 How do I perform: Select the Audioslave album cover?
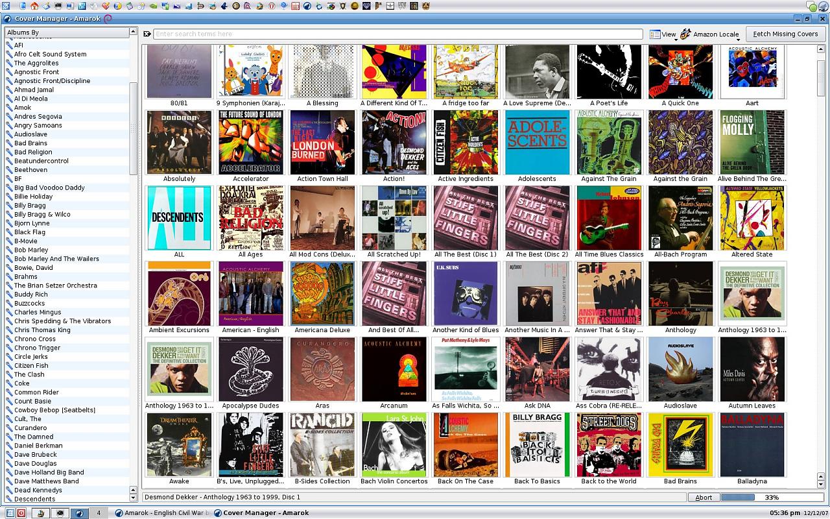(x=680, y=369)
